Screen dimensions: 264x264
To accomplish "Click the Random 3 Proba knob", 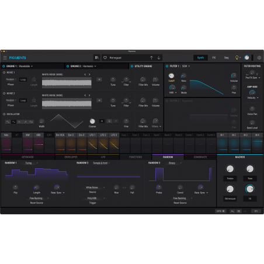I will click(x=159, y=187).
